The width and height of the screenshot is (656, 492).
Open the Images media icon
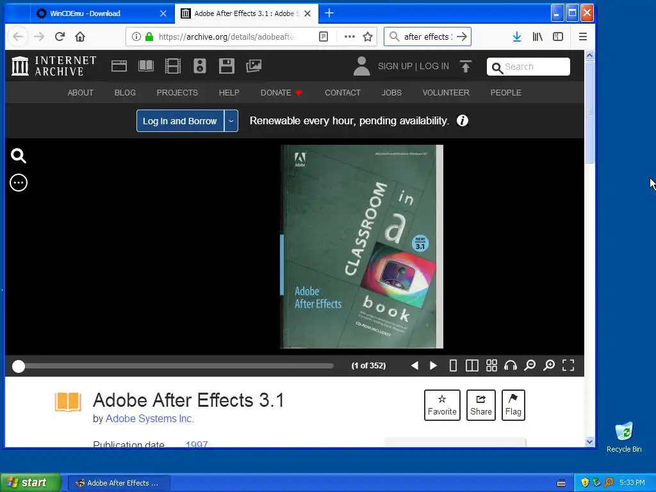254,66
